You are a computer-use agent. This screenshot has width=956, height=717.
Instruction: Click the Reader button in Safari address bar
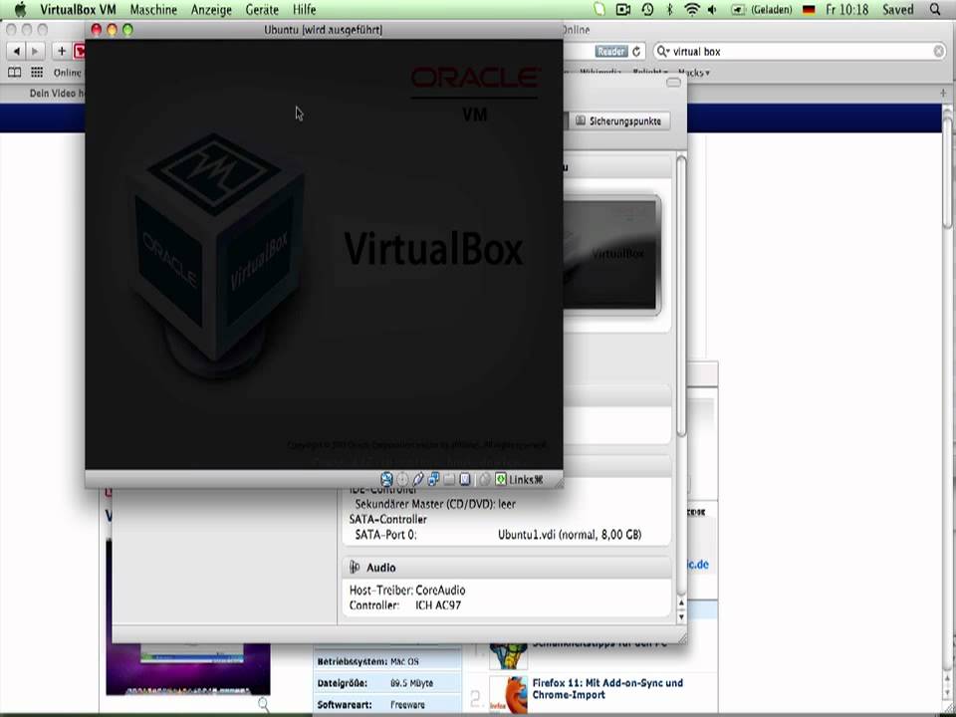point(610,51)
